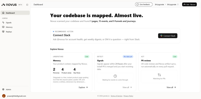This screenshot has width=201, height=99.
Task: Click the Dashboard home icon
Action: pos(3,13)
